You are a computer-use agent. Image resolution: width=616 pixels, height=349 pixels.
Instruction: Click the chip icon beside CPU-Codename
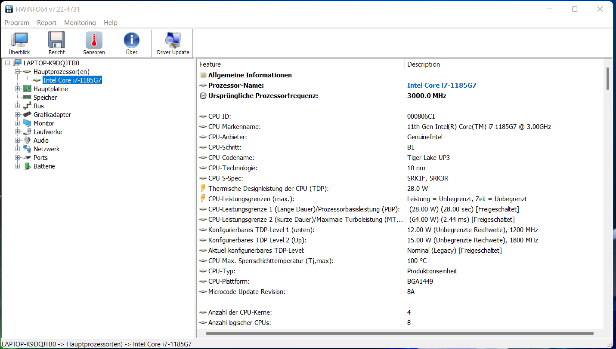[203, 158]
